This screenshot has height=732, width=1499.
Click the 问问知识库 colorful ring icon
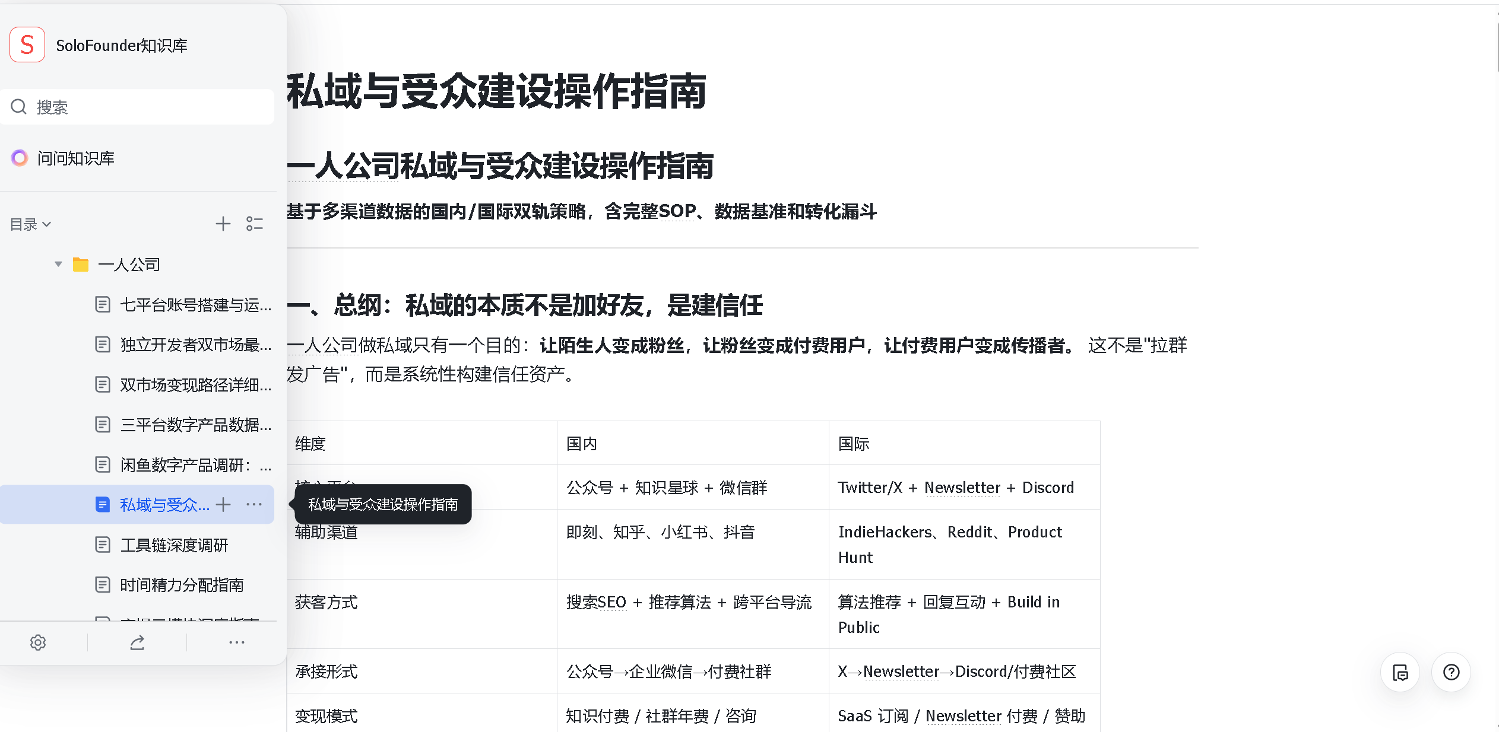tap(20, 158)
